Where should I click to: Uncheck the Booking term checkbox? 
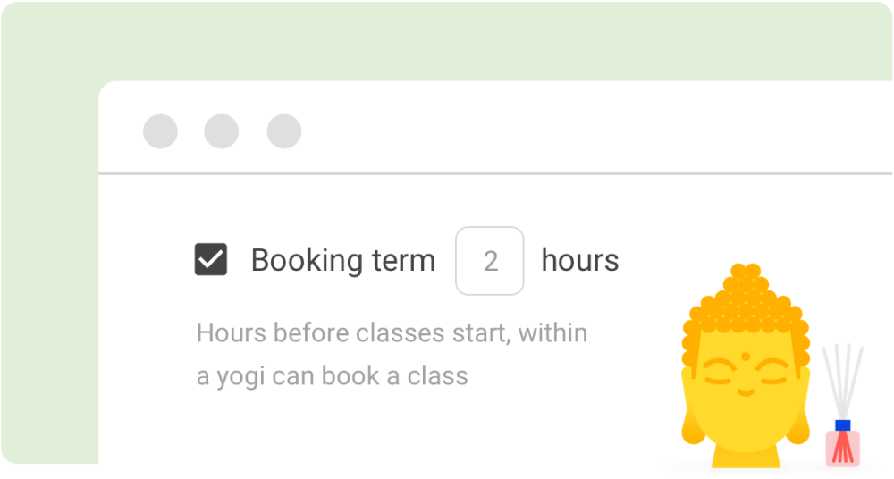pos(211,260)
